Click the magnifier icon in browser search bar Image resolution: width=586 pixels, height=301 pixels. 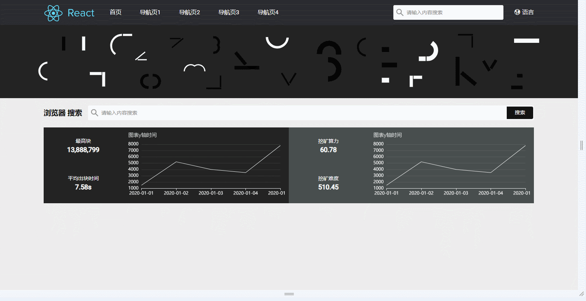(94, 113)
